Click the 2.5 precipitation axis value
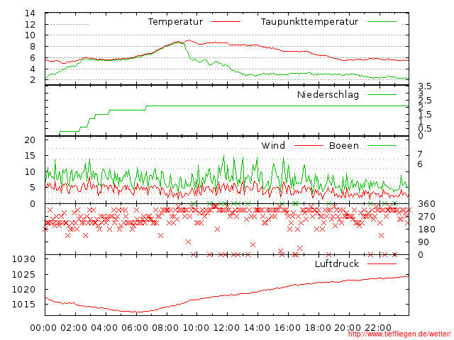 [425, 101]
